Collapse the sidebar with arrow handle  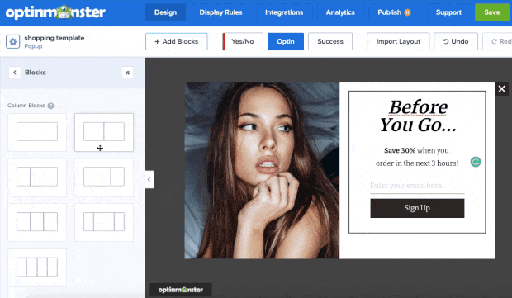149,179
